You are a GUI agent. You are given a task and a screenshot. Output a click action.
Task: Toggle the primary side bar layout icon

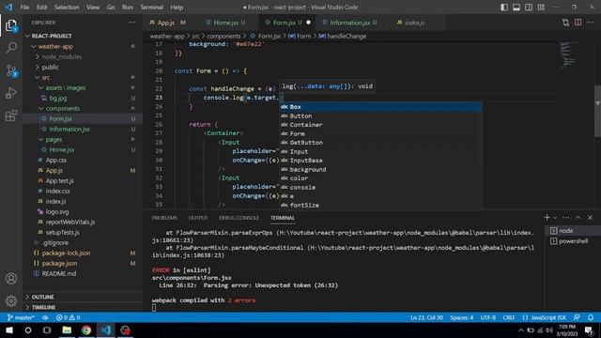coord(504,8)
